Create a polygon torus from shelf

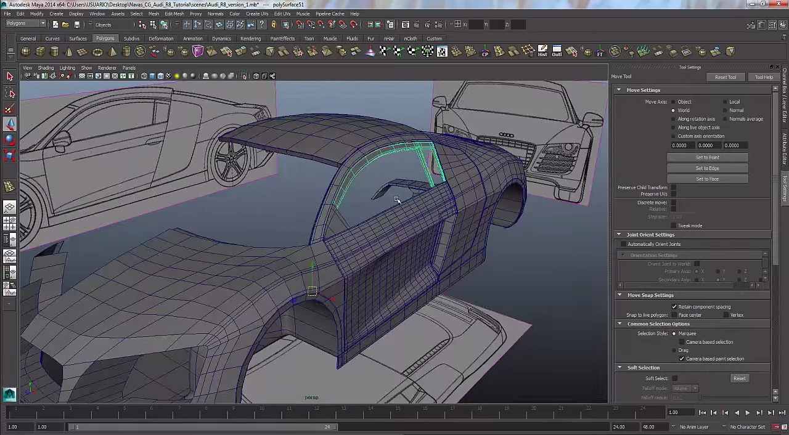click(97, 52)
